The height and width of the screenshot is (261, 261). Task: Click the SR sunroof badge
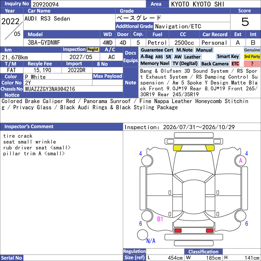coord(168,57)
